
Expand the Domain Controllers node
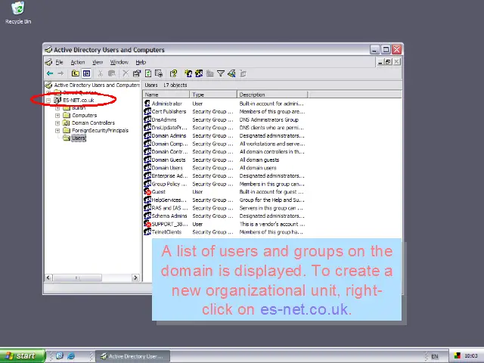coord(57,123)
